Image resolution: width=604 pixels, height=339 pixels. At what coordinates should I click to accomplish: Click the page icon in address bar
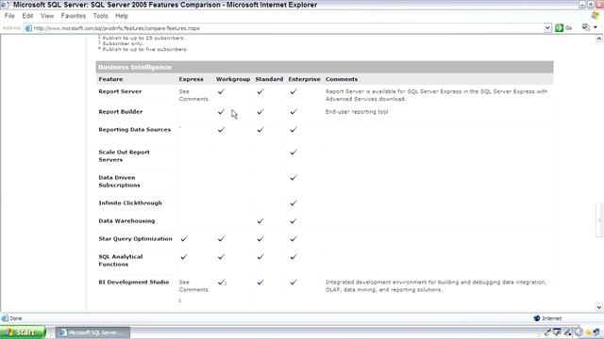pos(28,28)
